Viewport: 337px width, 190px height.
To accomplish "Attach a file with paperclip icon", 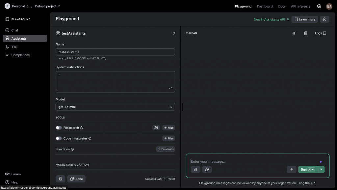I will pyautogui.click(x=195, y=169).
